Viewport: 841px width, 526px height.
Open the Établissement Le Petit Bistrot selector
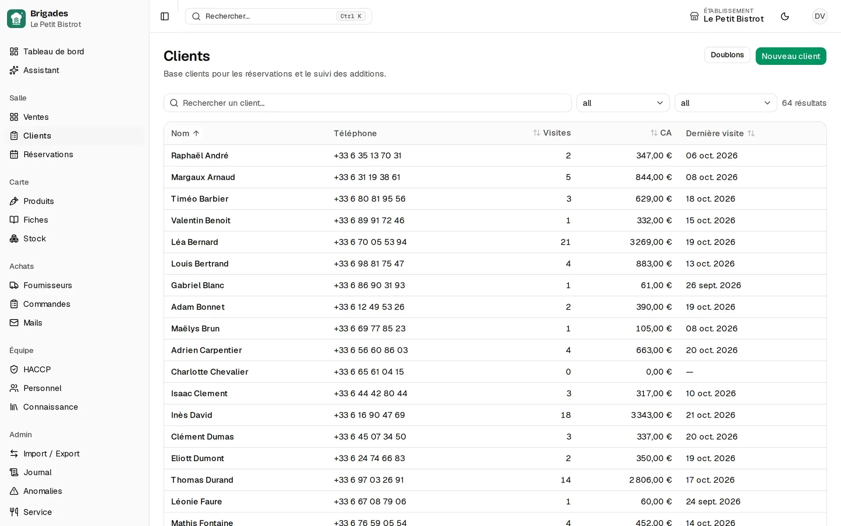coord(727,15)
